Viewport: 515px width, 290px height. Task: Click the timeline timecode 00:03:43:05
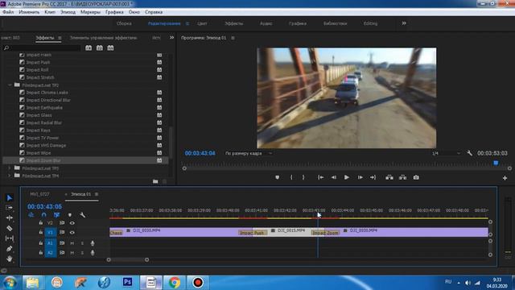pos(44,206)
